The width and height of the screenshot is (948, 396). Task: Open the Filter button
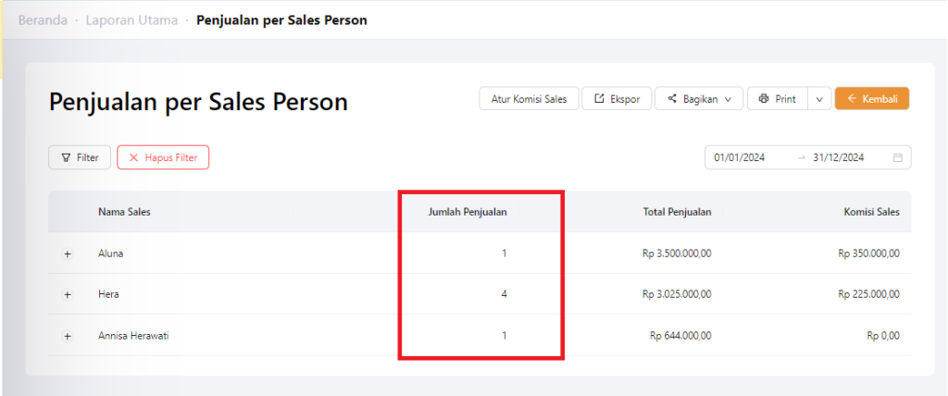[80, 157]
